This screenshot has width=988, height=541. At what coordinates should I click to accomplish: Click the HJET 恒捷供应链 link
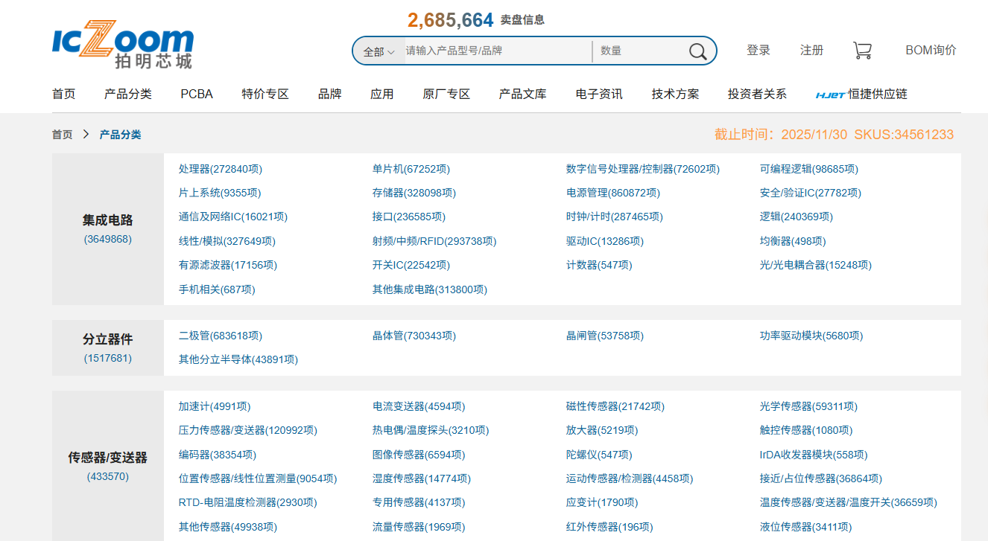pos(861,94)
